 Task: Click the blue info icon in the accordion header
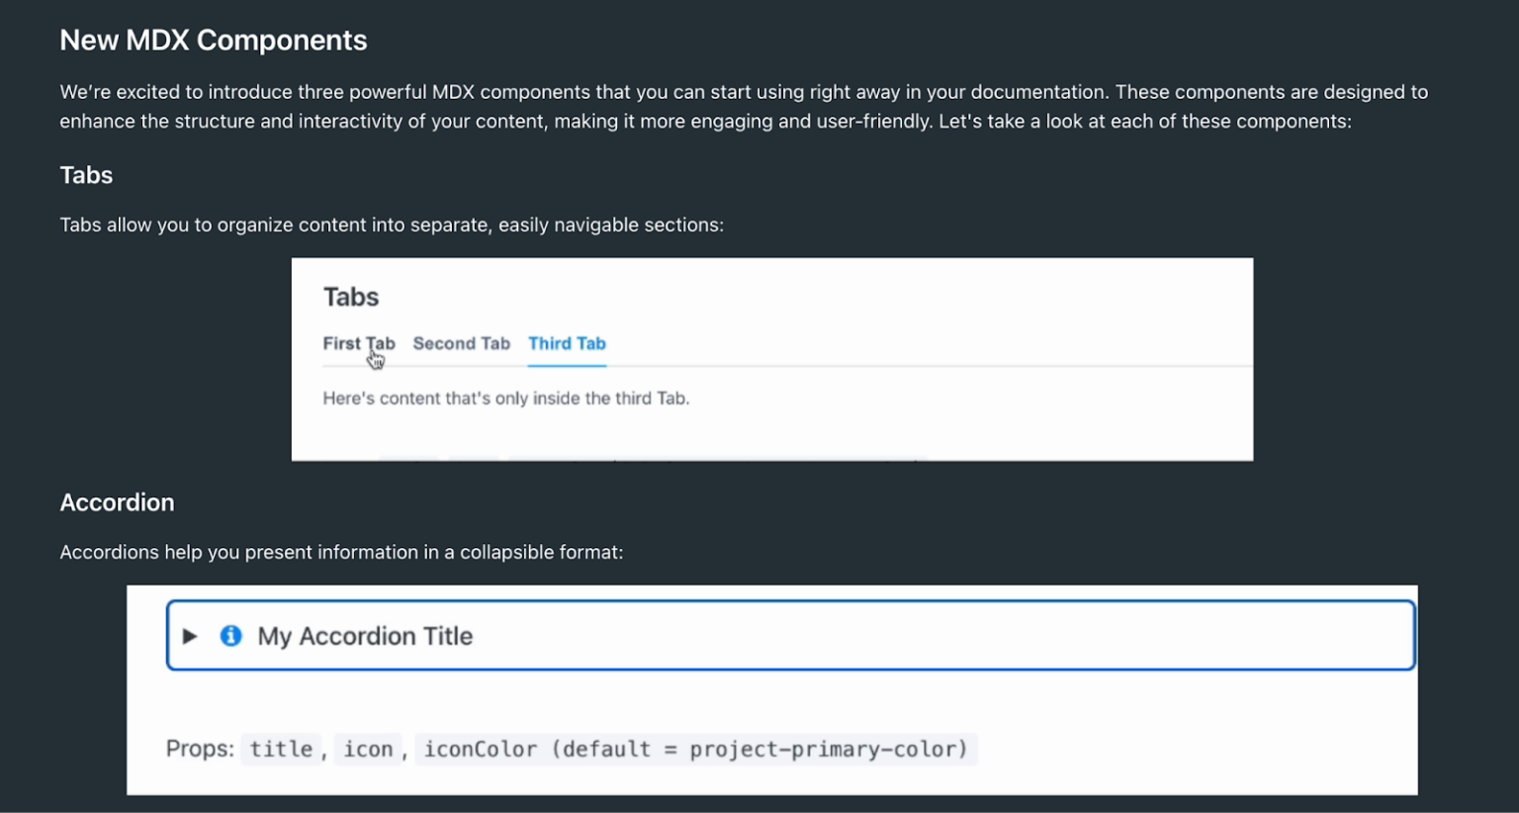[x=230, y=636]
